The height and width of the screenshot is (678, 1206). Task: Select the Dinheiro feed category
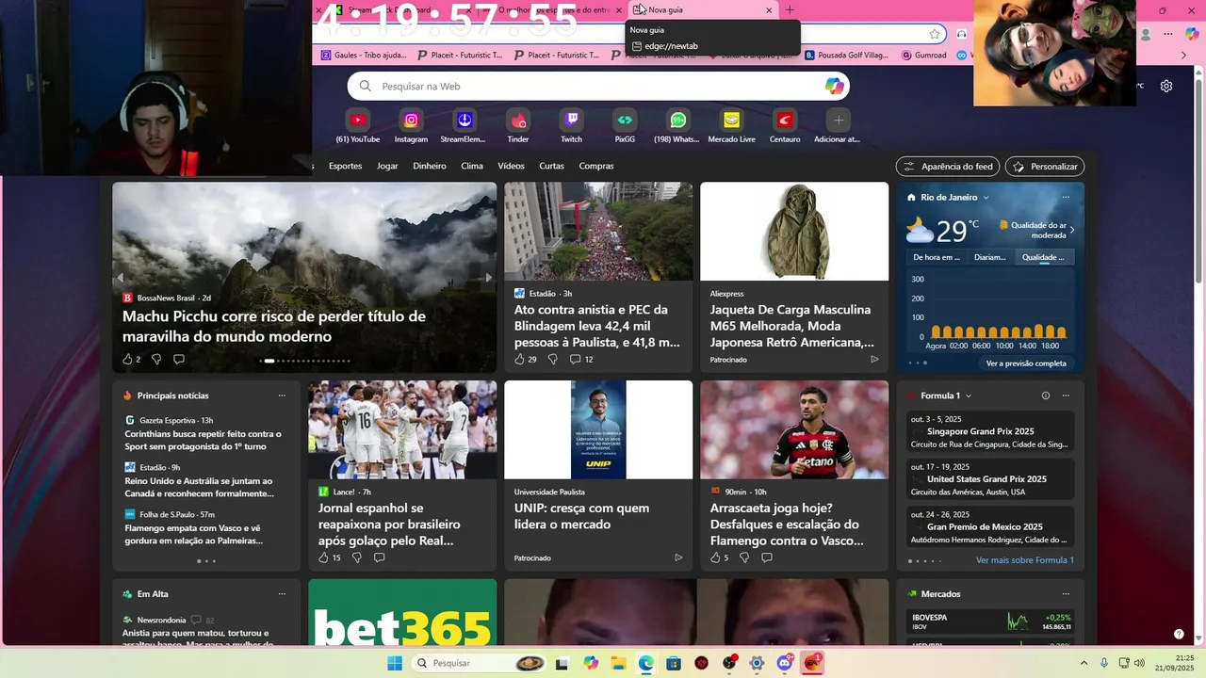[x=430, y=166]
